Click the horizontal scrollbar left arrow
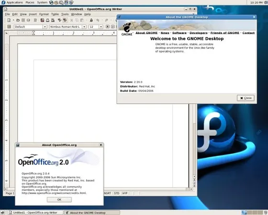 pos(6,189)
